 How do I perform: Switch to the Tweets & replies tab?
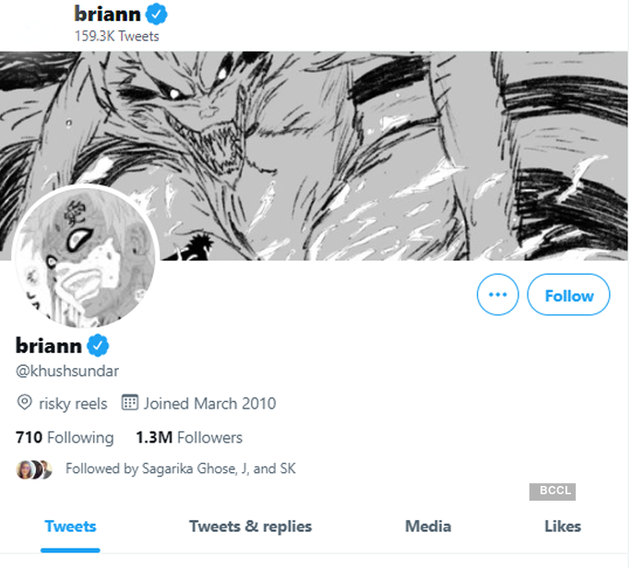[x=250, y=527]
